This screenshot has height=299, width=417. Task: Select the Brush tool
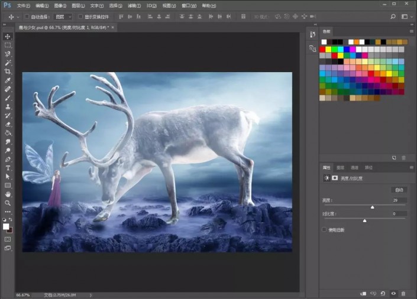pyautogui.click(x=8, y=98)
